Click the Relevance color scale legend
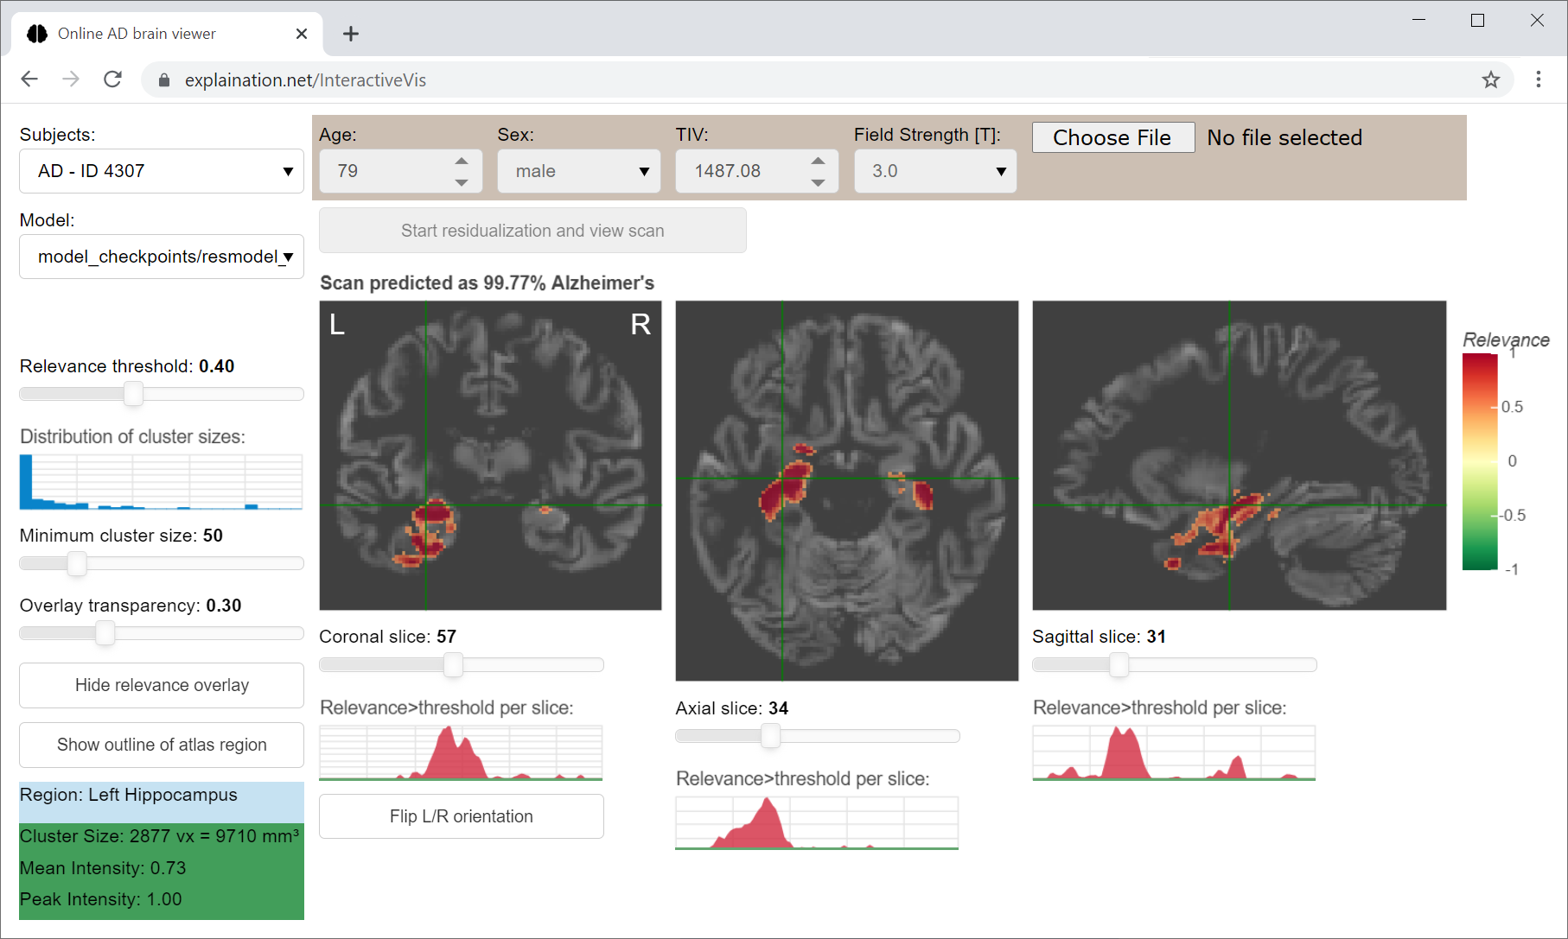 [1480, 462]
